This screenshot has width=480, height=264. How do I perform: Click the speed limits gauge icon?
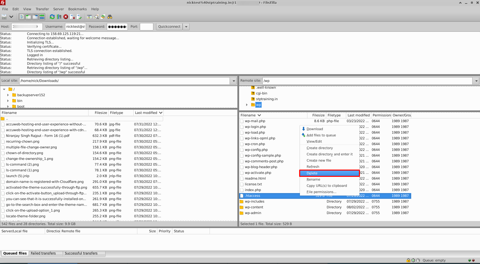tap(418, 260)
